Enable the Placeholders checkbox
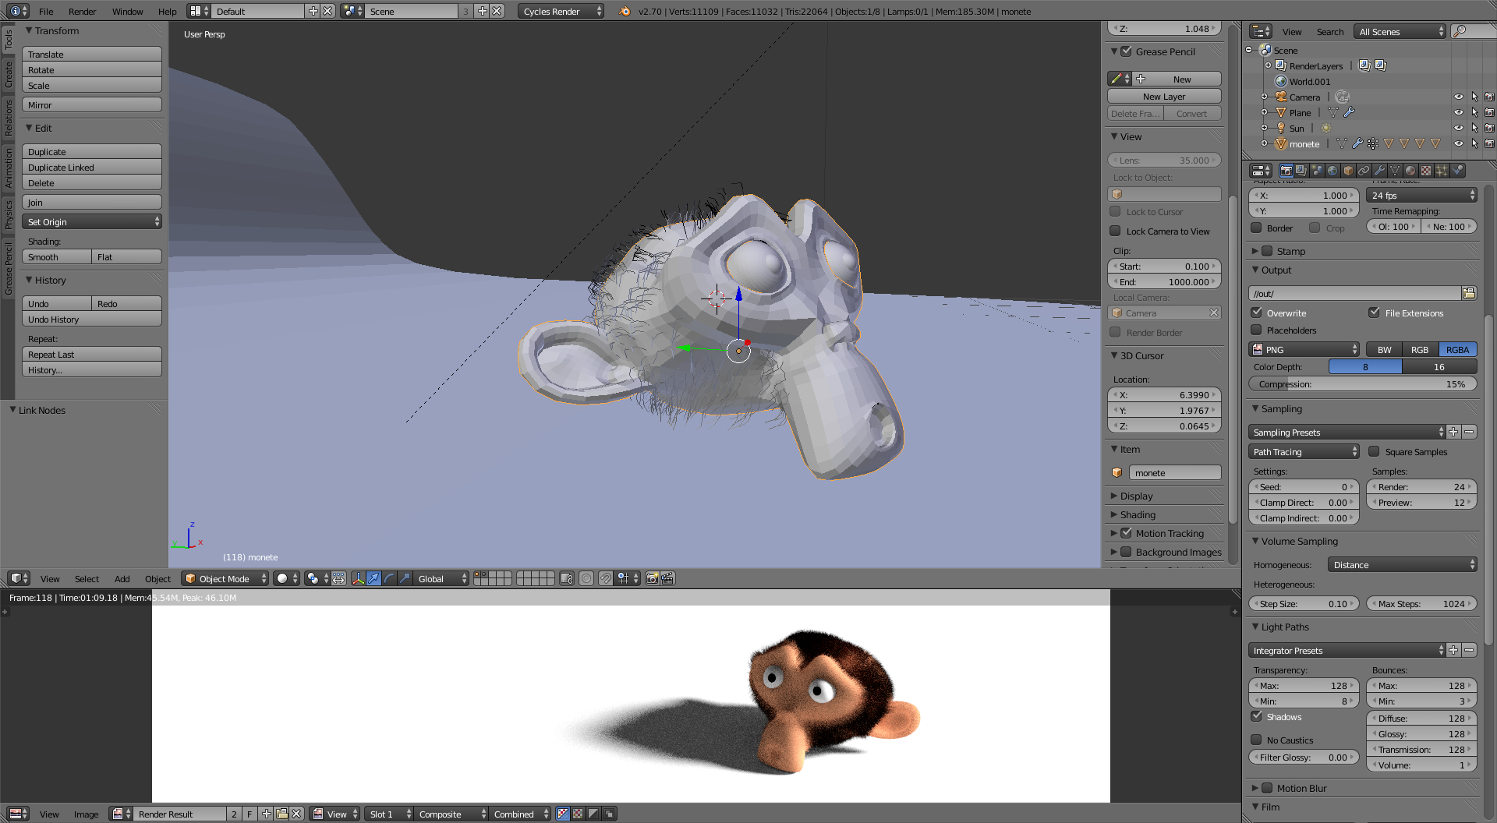The height and width of the screenshot is (823, 1497). (1256, 330)
